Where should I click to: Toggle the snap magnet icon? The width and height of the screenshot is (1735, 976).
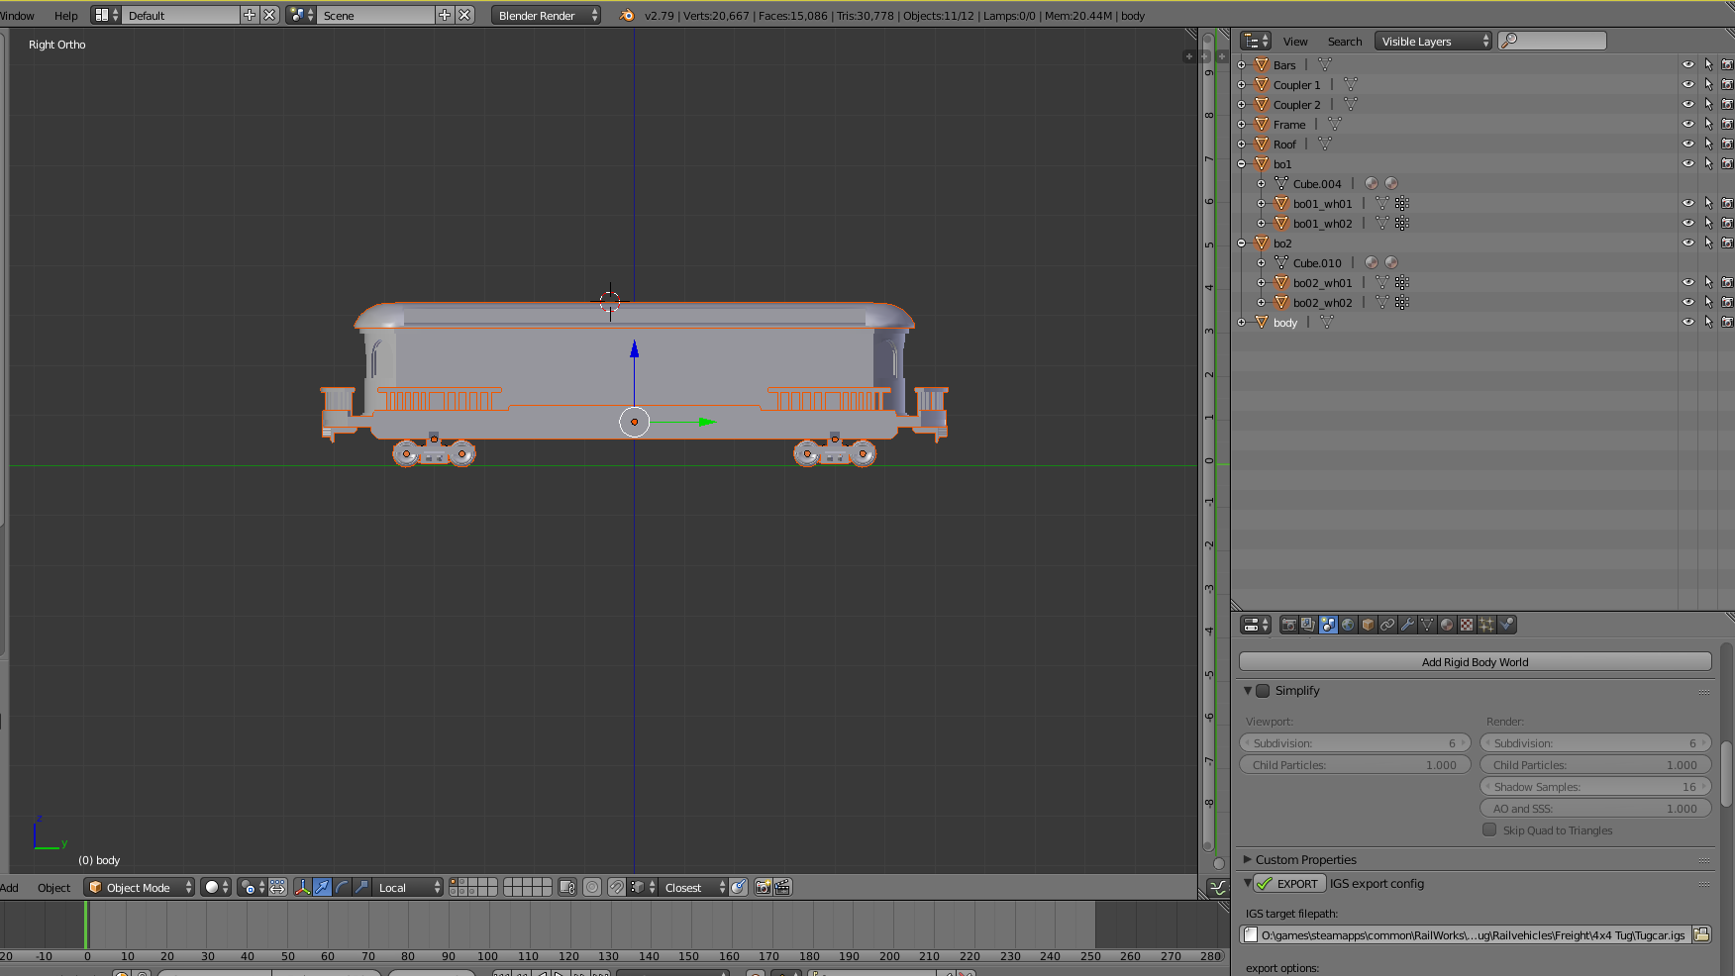616,887
